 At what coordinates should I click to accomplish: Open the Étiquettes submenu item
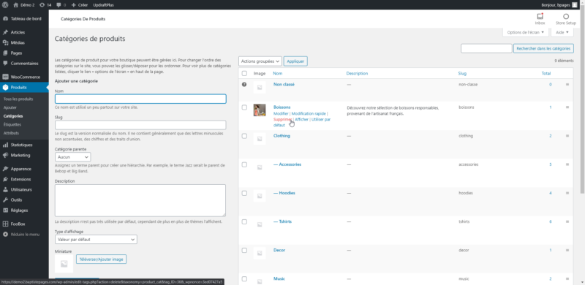[12, 124]
